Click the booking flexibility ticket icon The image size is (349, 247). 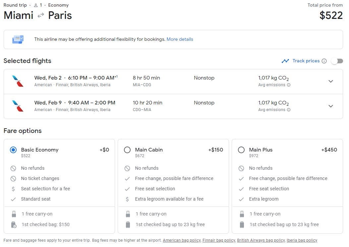tap(18, 39)
